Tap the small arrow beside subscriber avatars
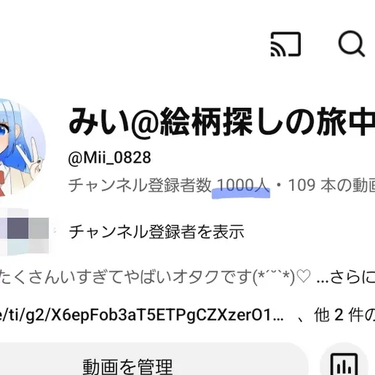 click(55, 231)
